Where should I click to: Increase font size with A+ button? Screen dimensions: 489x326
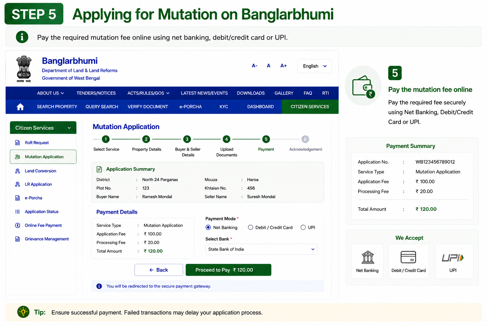(283, 66)
